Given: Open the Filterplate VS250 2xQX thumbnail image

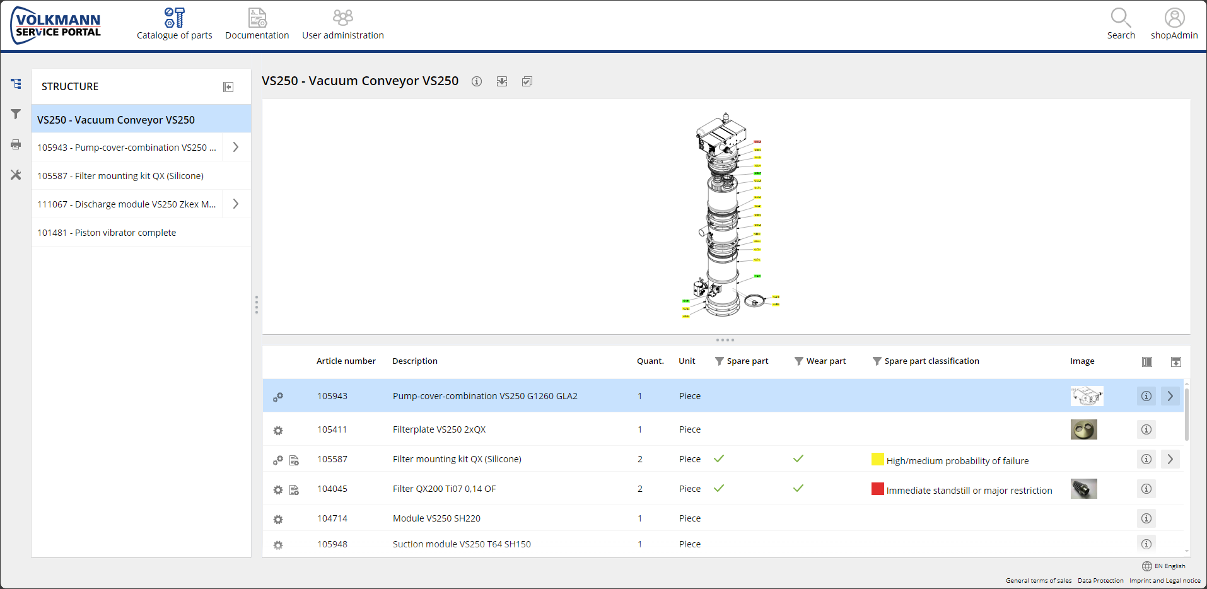Looking at the screenshot, I should pos(1083,429).
